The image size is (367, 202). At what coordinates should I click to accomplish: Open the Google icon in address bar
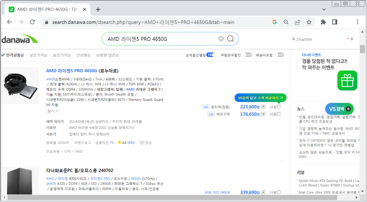tap(275, 22)
